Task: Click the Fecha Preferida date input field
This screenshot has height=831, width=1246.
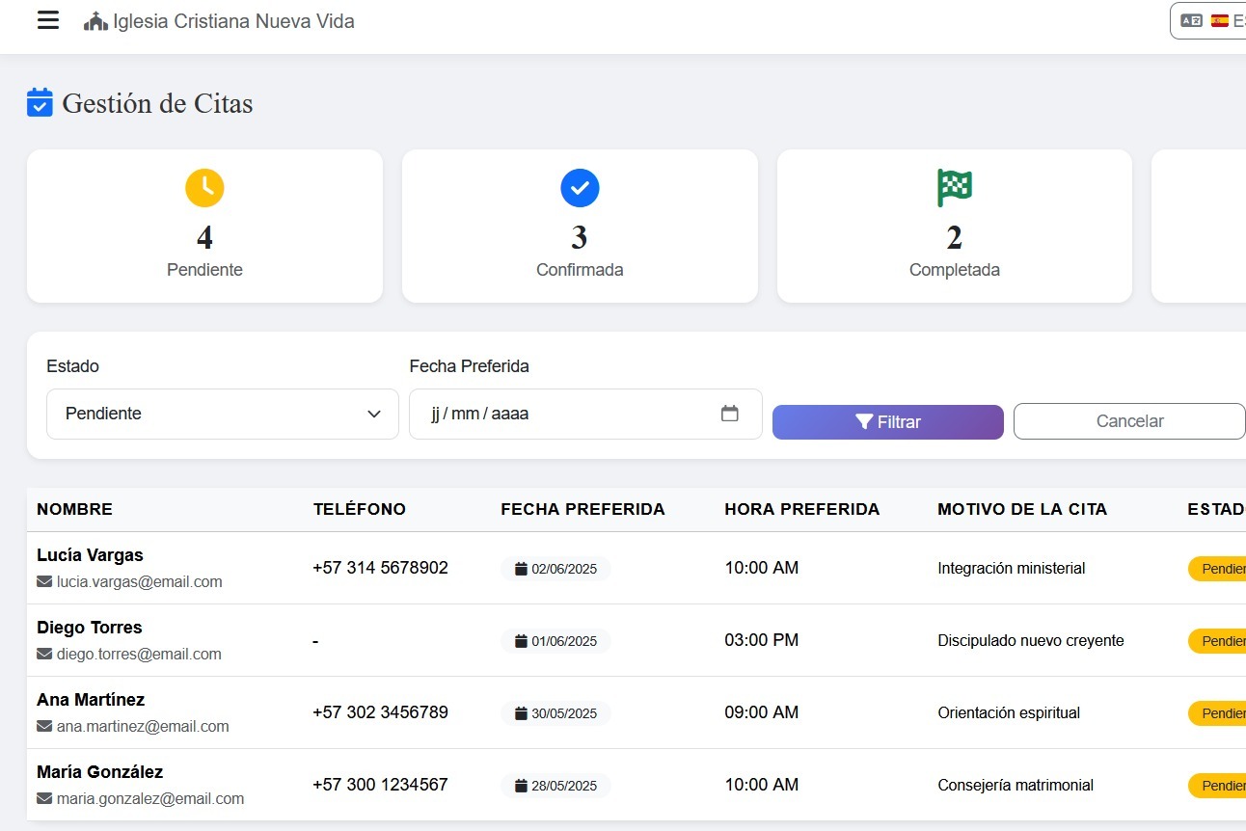Action: coord(585,414)
